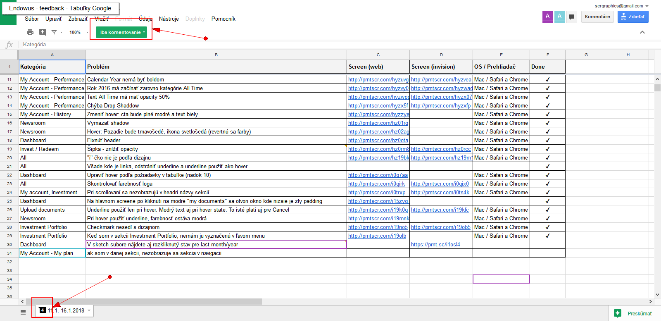Open the Súbor menu
This screenshot has width=661, height=322.
pos(32,19)
